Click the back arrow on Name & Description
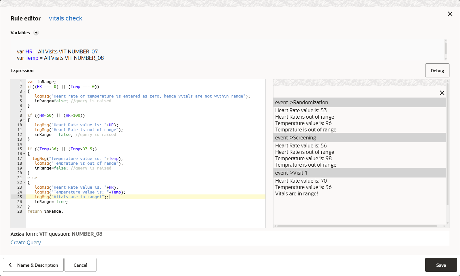Screen dimensions: 460x276 (11, 265)
